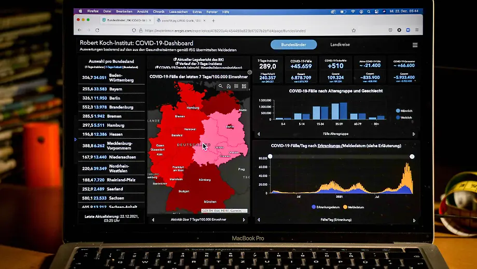This screenshot has height=269, width=477.
Task: Go to next age group chart arrow
Action: tap(414, 134)
